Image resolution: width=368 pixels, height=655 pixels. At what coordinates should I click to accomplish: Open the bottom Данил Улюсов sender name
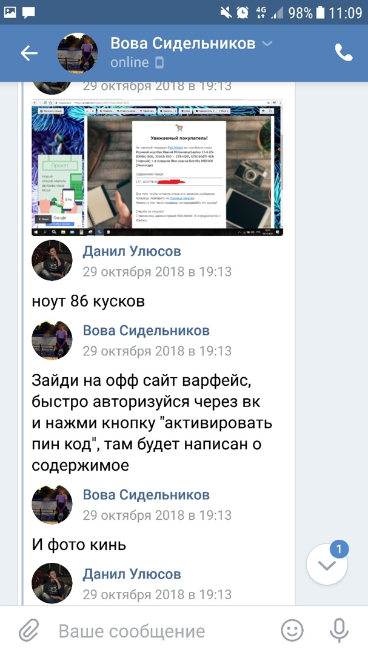(132, 574)
